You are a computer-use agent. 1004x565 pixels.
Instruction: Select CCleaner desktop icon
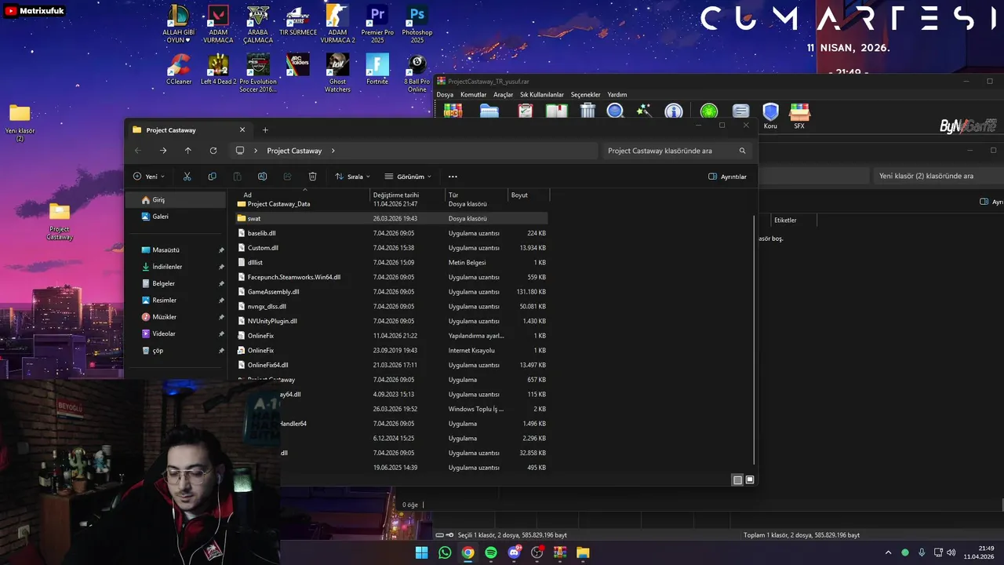179,69
